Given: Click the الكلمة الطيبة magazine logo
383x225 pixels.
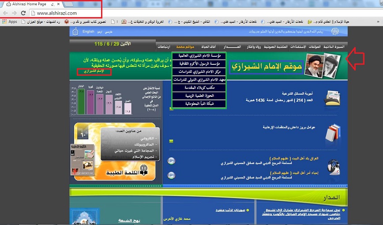Looking at the screenshot, I should coord(127,171).
